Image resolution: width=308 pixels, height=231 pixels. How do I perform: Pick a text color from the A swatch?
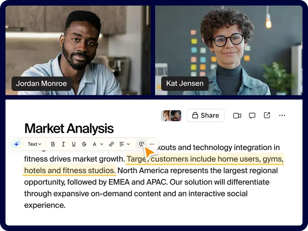(94, 144)
